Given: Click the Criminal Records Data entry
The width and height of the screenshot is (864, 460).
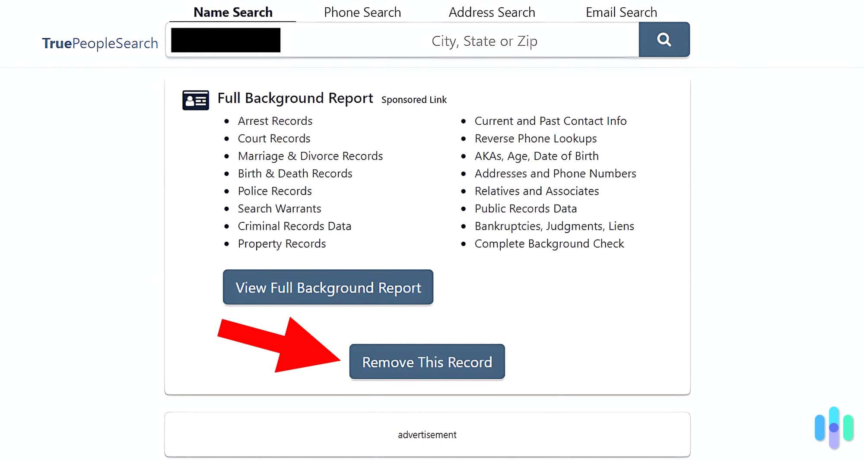Looking at the screenshot, I should (x=294, y=226).
